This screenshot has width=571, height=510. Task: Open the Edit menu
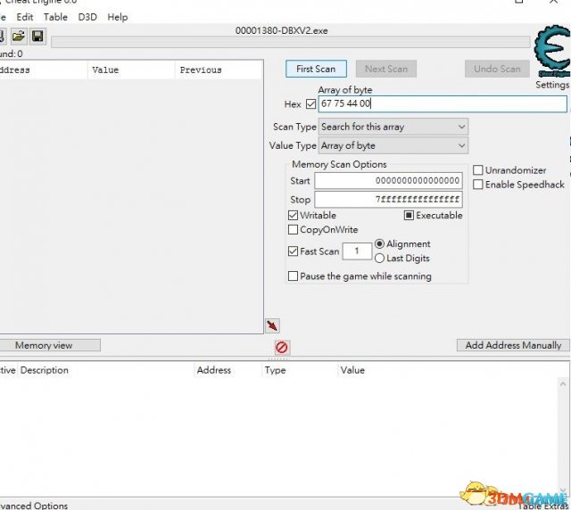click(x=25, y=17)
